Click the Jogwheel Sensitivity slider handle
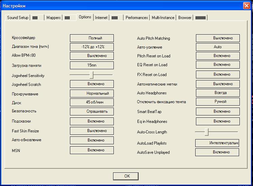The height and width of the screenshot is (186, 253). click(91, 75)
